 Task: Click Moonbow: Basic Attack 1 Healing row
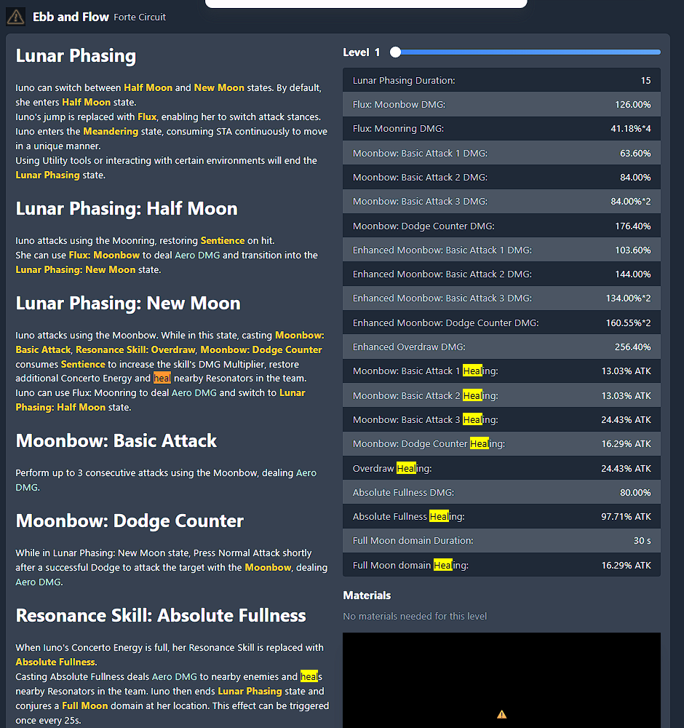click(x=501, y=371)
